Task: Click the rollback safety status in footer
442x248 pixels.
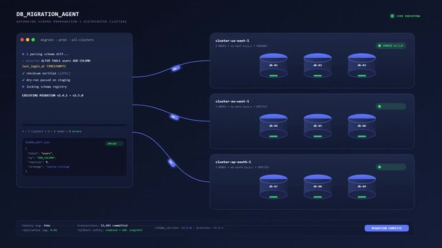Action: (x=124, y=230)
